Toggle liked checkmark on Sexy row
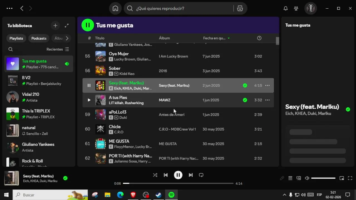 [x=245, y=85]
